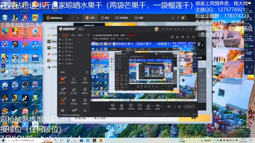This screenshot has height=143, width=255.
Task: Open the 直播伴侣 title bar menu icon
Action: click(x=183, y=29)
